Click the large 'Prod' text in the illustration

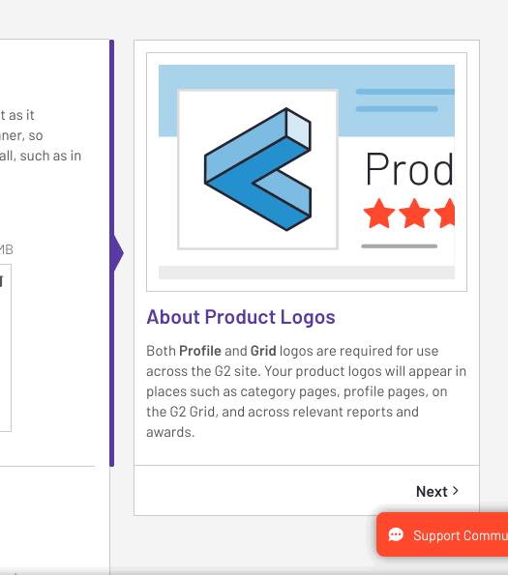pos(409,170)
